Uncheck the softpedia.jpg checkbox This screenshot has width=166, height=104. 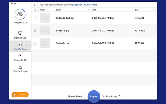[35, 31]
